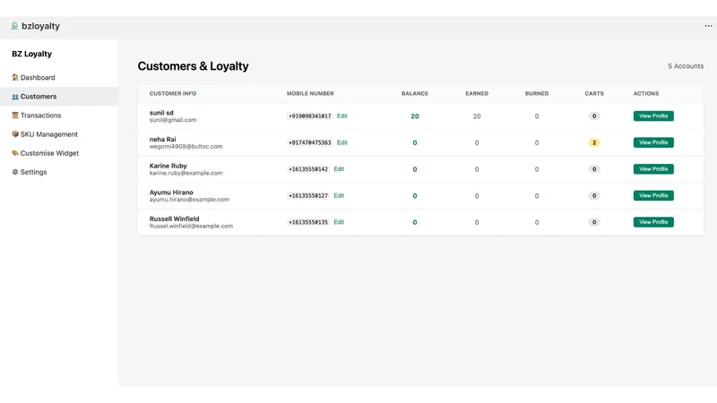The height and width of the screenshot is (403, 717).
Task: Click the MOBILE NUMBER column header
Action: (x=310, y=93)
